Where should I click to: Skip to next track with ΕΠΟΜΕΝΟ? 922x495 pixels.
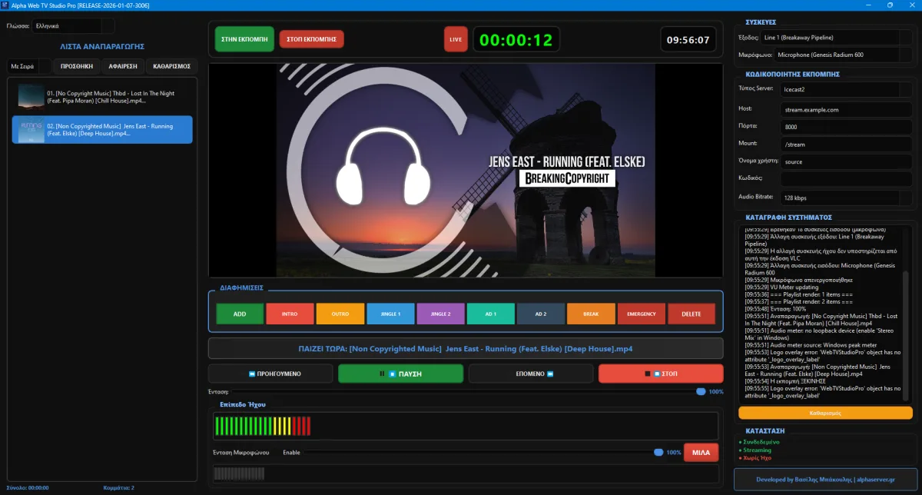(530, 374)
